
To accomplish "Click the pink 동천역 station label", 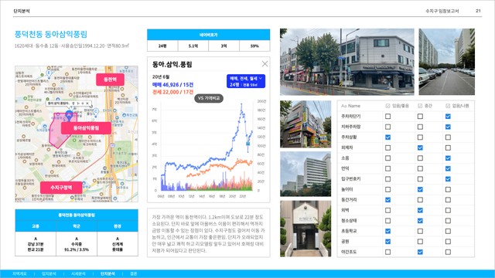I will (110, 80).
